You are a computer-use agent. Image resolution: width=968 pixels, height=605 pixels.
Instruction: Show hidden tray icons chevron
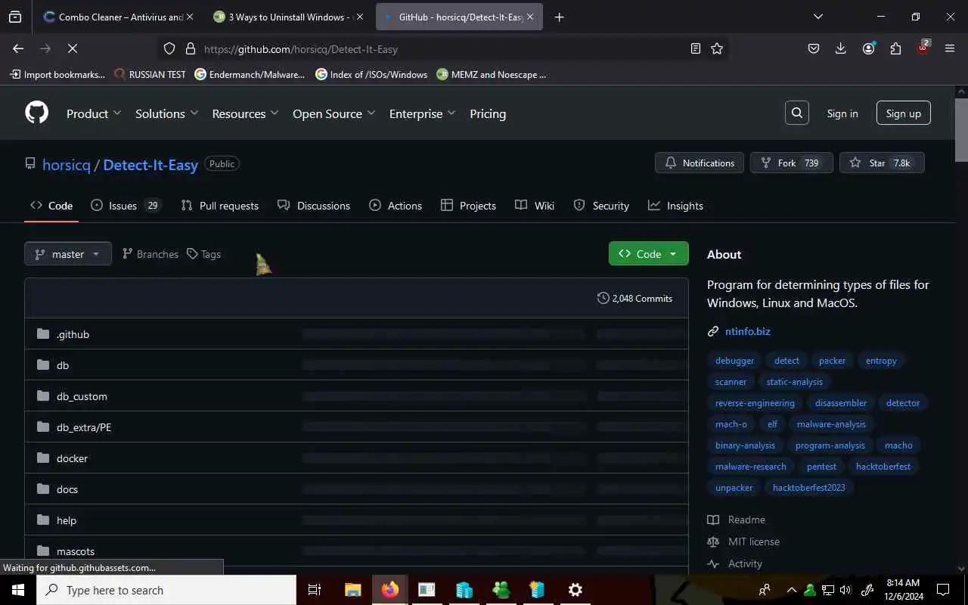[x=791, y=590]
